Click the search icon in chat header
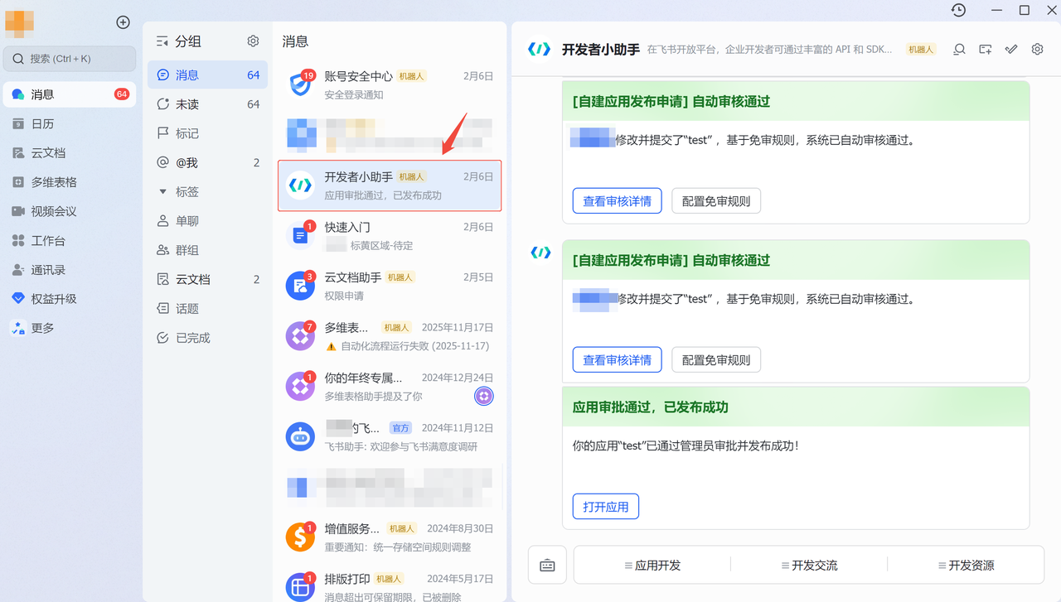Screen dimensions: 1061x602 click(959, 50)
